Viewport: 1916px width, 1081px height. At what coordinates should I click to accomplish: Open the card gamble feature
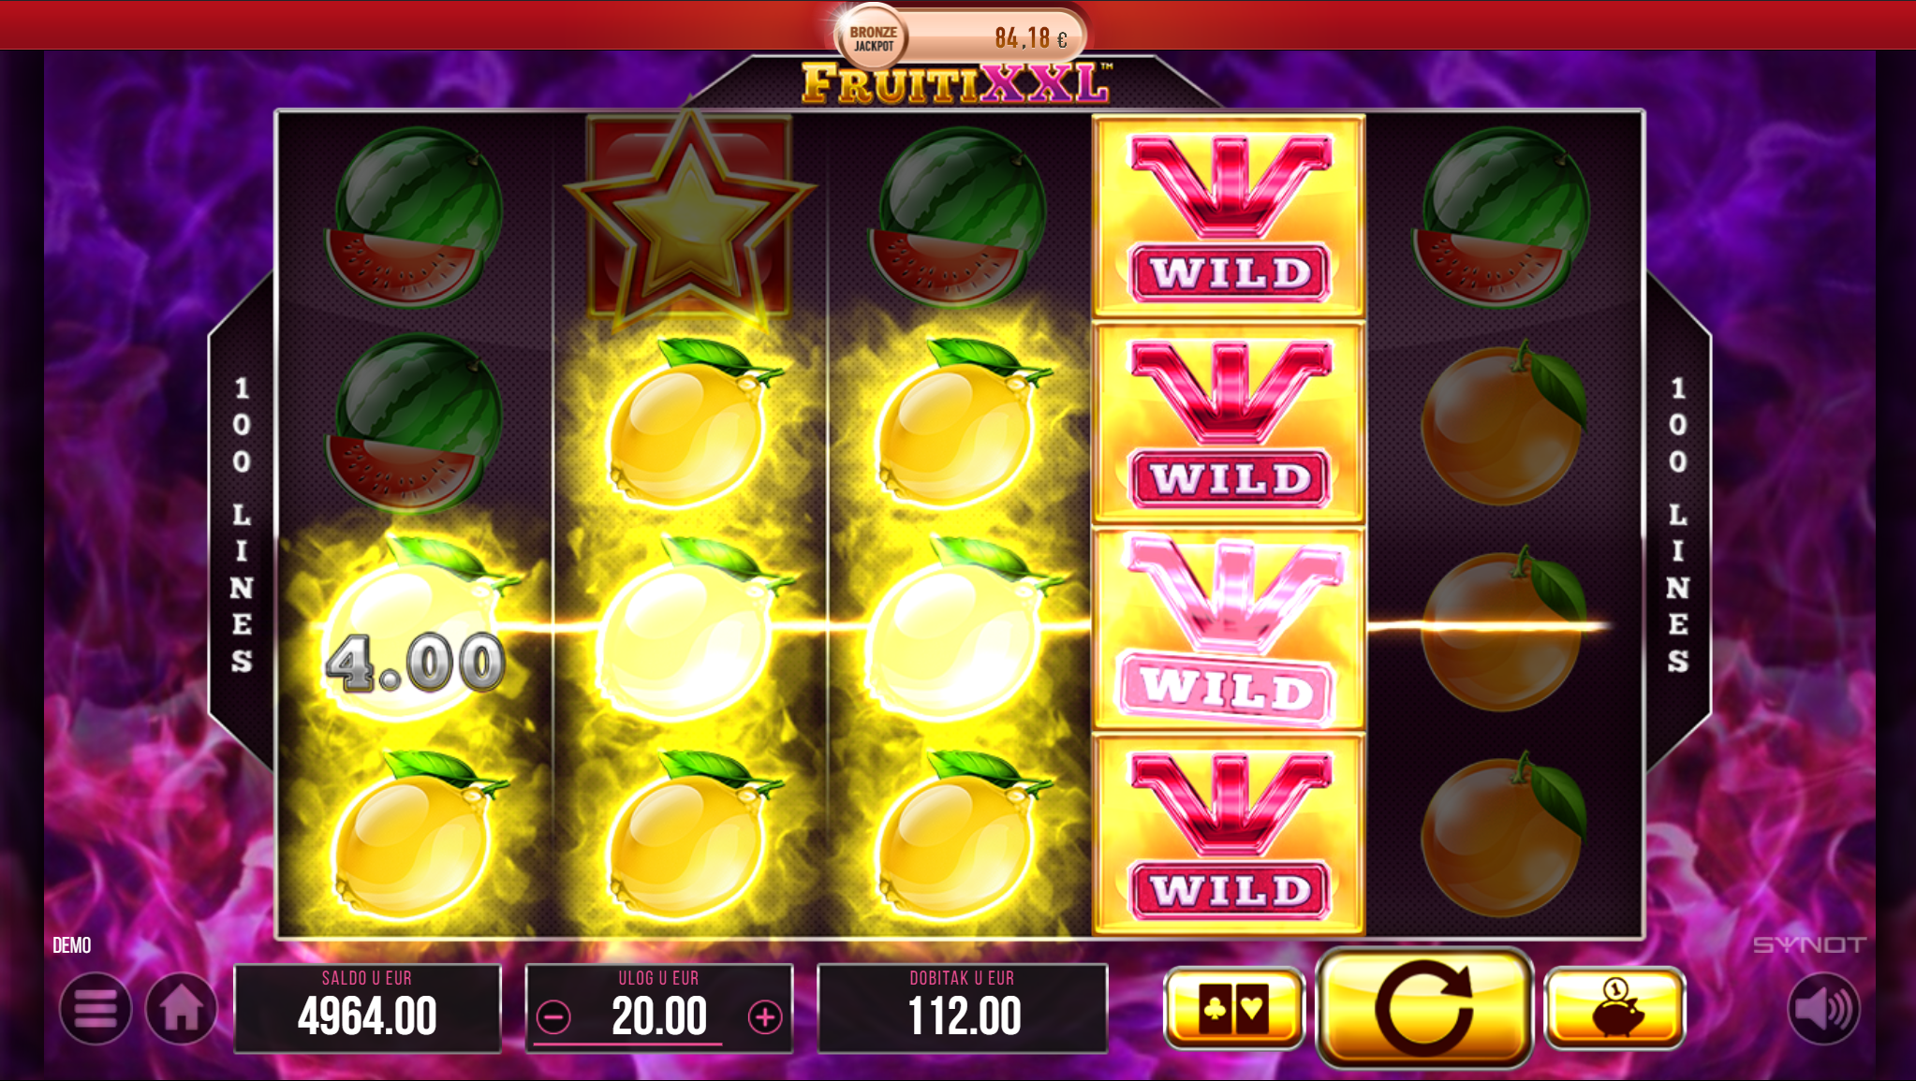pos(1234,1008)
